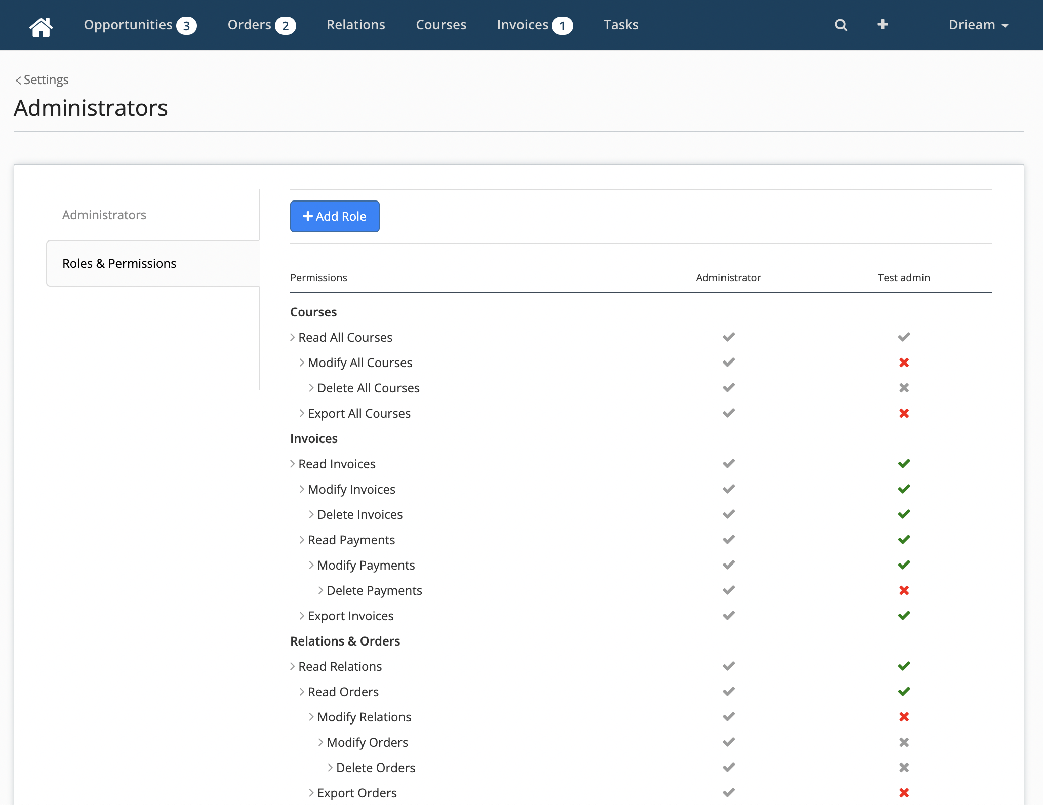Go back to Settings

(x=42, y=79)
